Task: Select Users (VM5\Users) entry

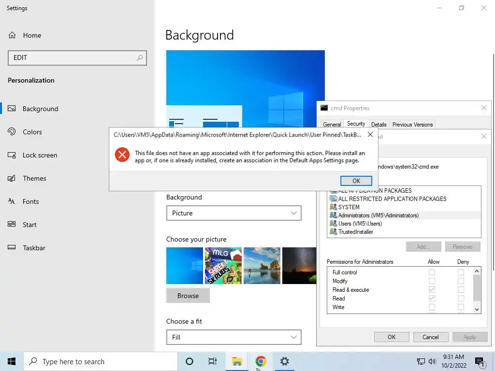Action: pyautogui.click(x=404, y=223)
